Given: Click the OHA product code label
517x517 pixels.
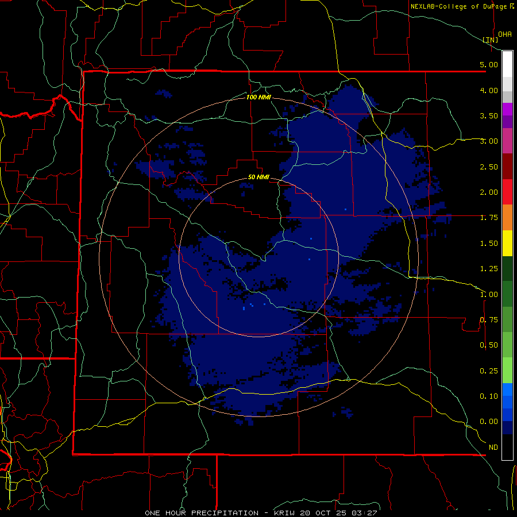Looking at the screenshot, I should 505,34.
